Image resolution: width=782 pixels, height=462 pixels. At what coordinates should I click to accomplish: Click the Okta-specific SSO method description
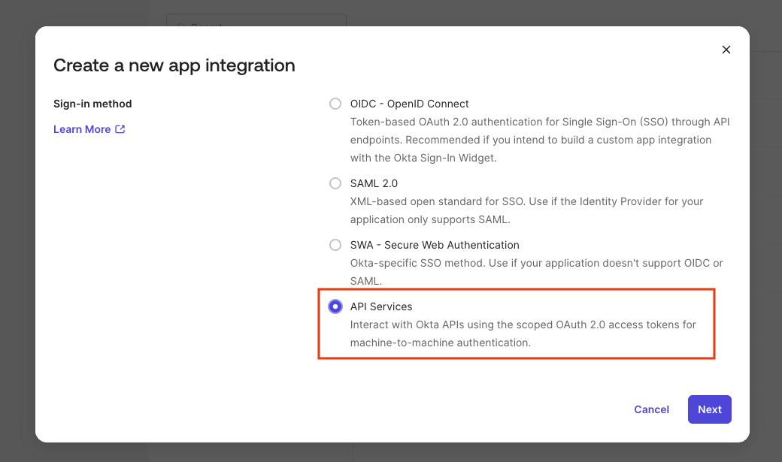[536, 272]
